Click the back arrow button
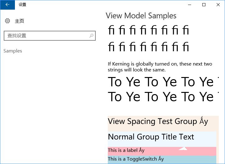This screenshot has height=164, width=225. coord(7,5)
